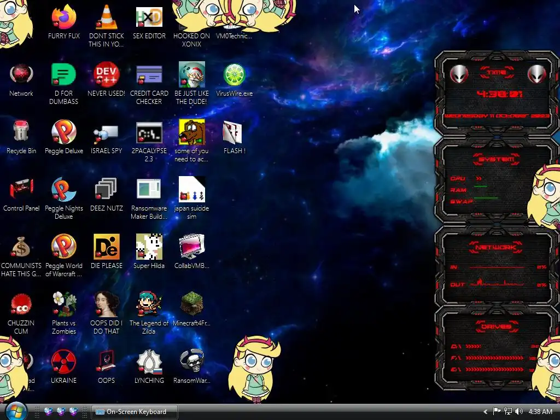Click the SWAP usage bar
The image size is (560, 420).
[x=486, y=198]
